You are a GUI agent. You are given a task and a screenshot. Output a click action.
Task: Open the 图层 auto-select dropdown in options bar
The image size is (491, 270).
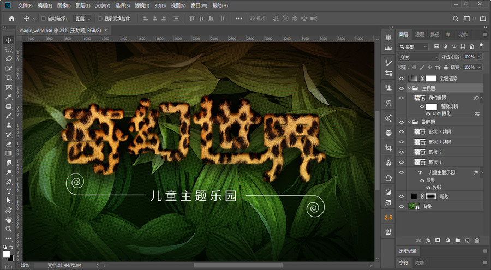pyautogui.click(x=82, y=19)
